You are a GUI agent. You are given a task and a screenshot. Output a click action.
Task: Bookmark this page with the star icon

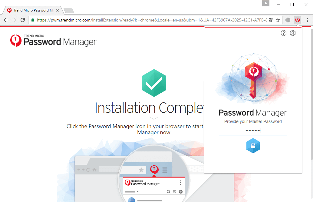pos(278,20)
